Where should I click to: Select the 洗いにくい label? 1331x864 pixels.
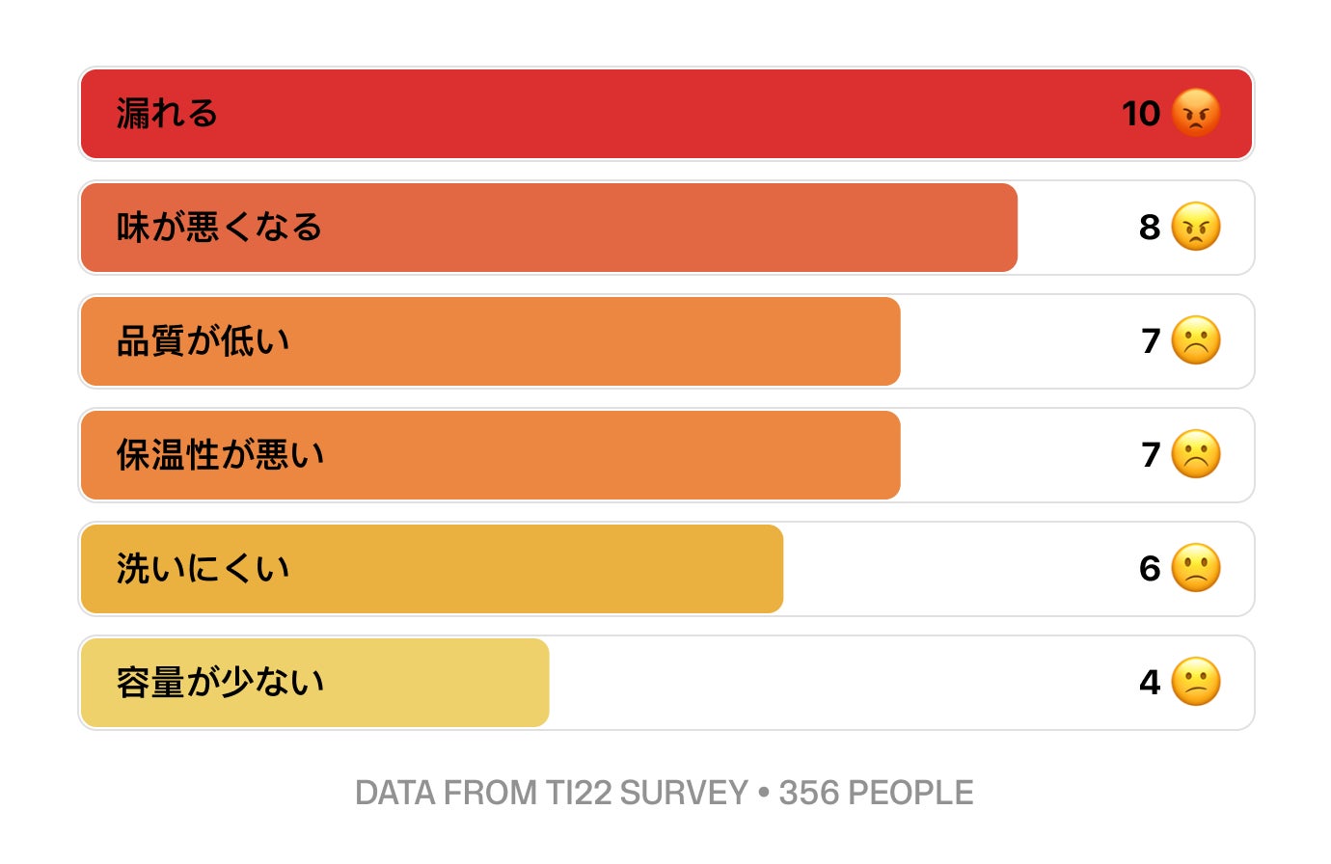pos(203,569)
